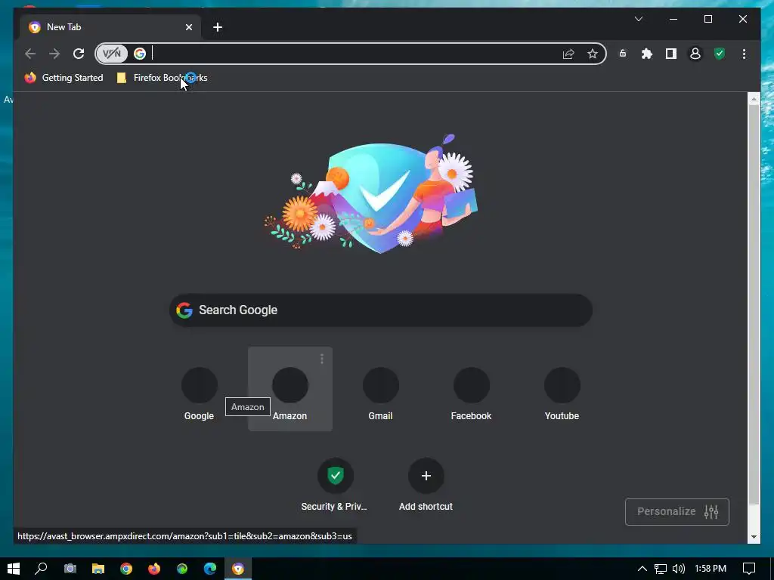774x580 pixels.
Task: Open the Extensions puzzle icon
Action: click(x=647, y=54)
